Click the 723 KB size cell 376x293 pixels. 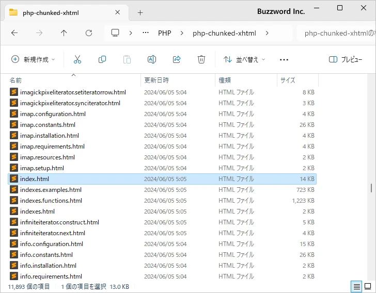305,190
